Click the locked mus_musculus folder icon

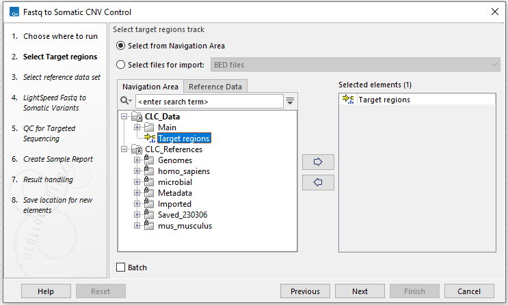point(148,225)
